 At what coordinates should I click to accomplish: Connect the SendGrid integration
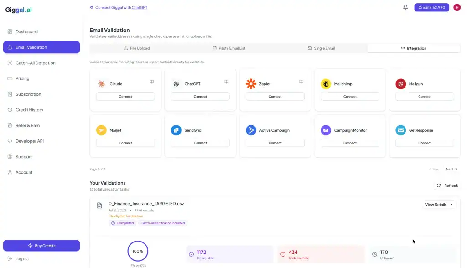click(200, 143)
